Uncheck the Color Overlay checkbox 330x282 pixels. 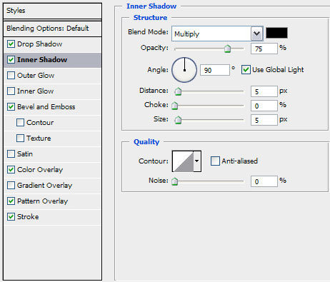11,170
